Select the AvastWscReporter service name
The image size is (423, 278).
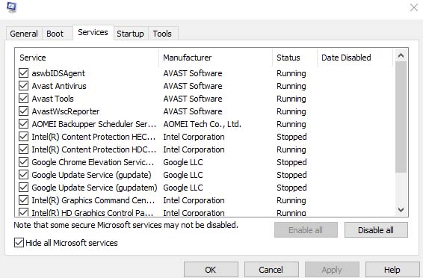point(66,111)
